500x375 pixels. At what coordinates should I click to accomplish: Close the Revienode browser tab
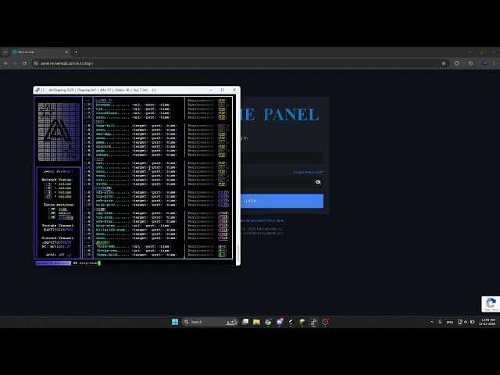(x=66, y=52)
